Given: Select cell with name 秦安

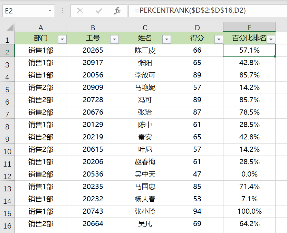Looking at the screenshot, I should 145,137.
